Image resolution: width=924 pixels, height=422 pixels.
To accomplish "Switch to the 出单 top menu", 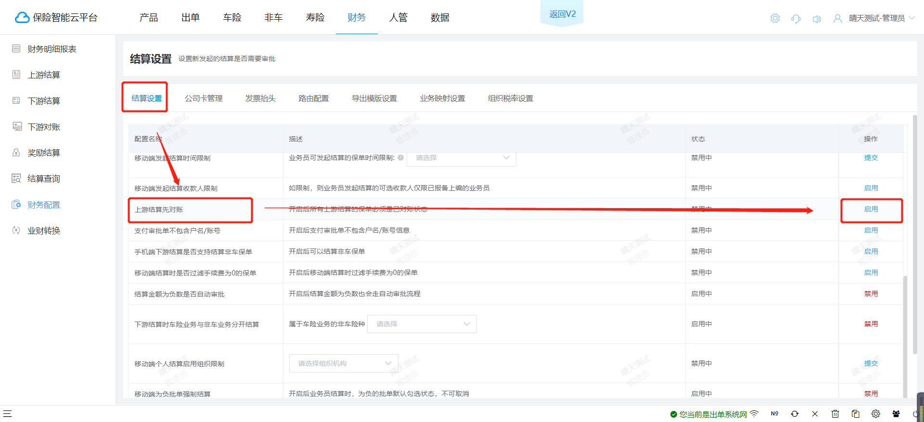I will 191,17.
